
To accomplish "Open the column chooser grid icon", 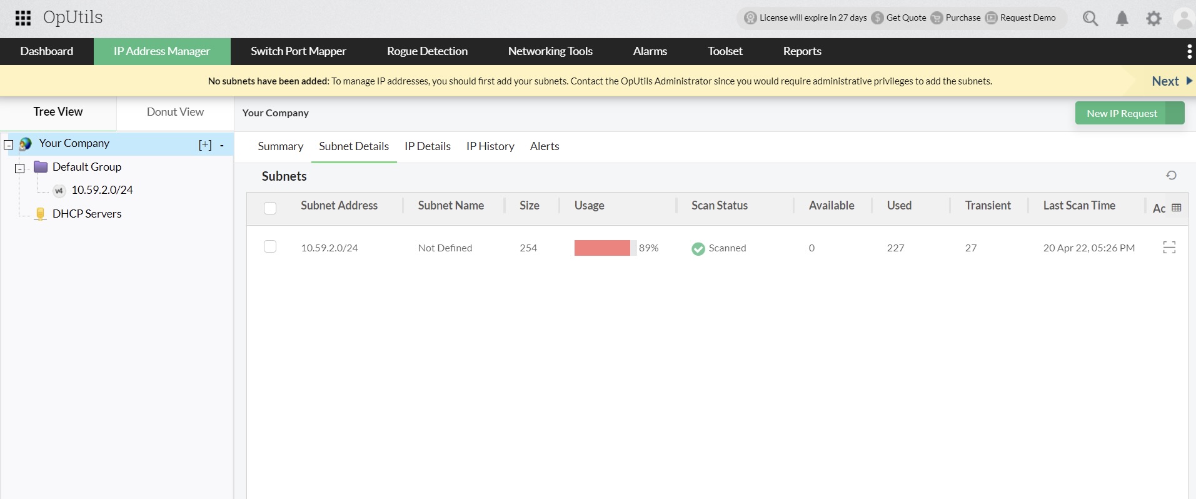I will (x=1176, y=208).
